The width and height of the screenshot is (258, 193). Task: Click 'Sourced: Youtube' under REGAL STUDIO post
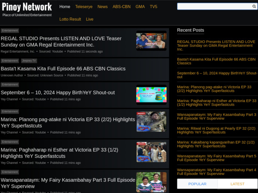click(x=51, y=51)
